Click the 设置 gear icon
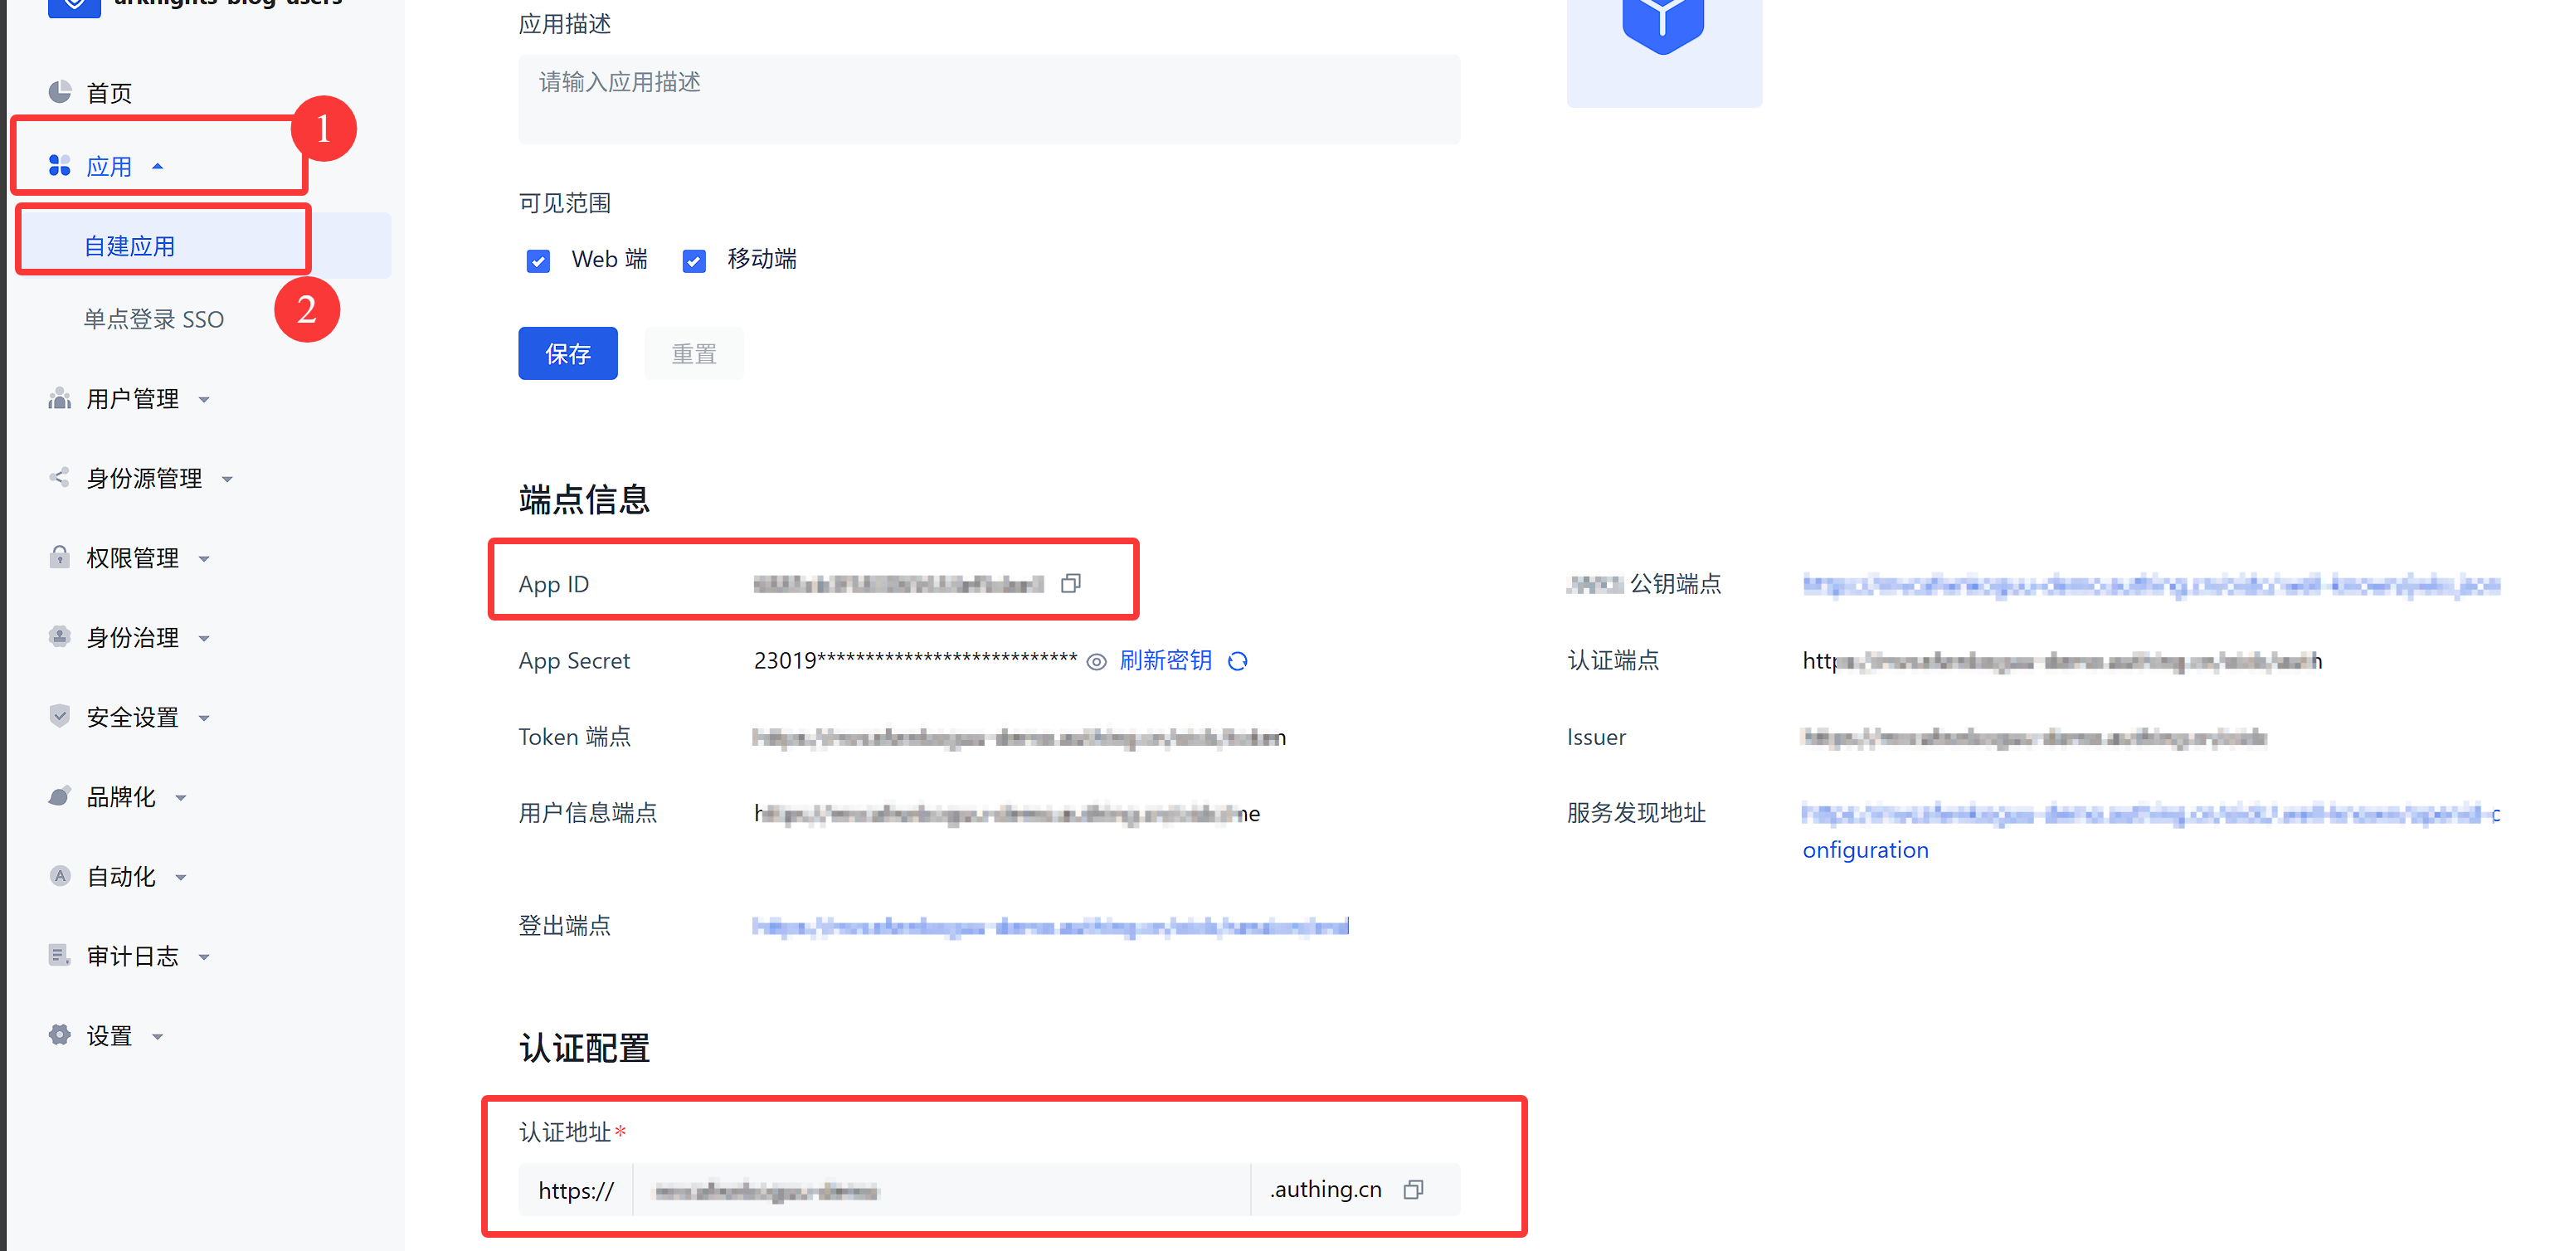This screenshot has width=2565, height=1251. click(60, 1034)
